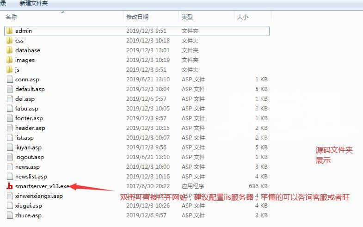The height and width of the screenshot is (227, 363).
Task: Select the conn.asp file icon
Action: tap(10, 80)
